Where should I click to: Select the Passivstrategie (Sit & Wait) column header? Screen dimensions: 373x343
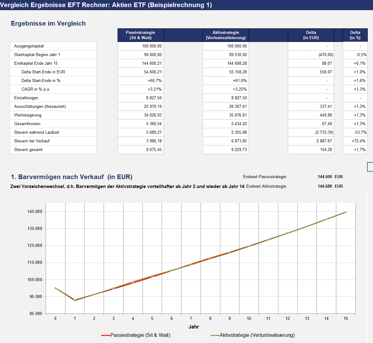140,35
